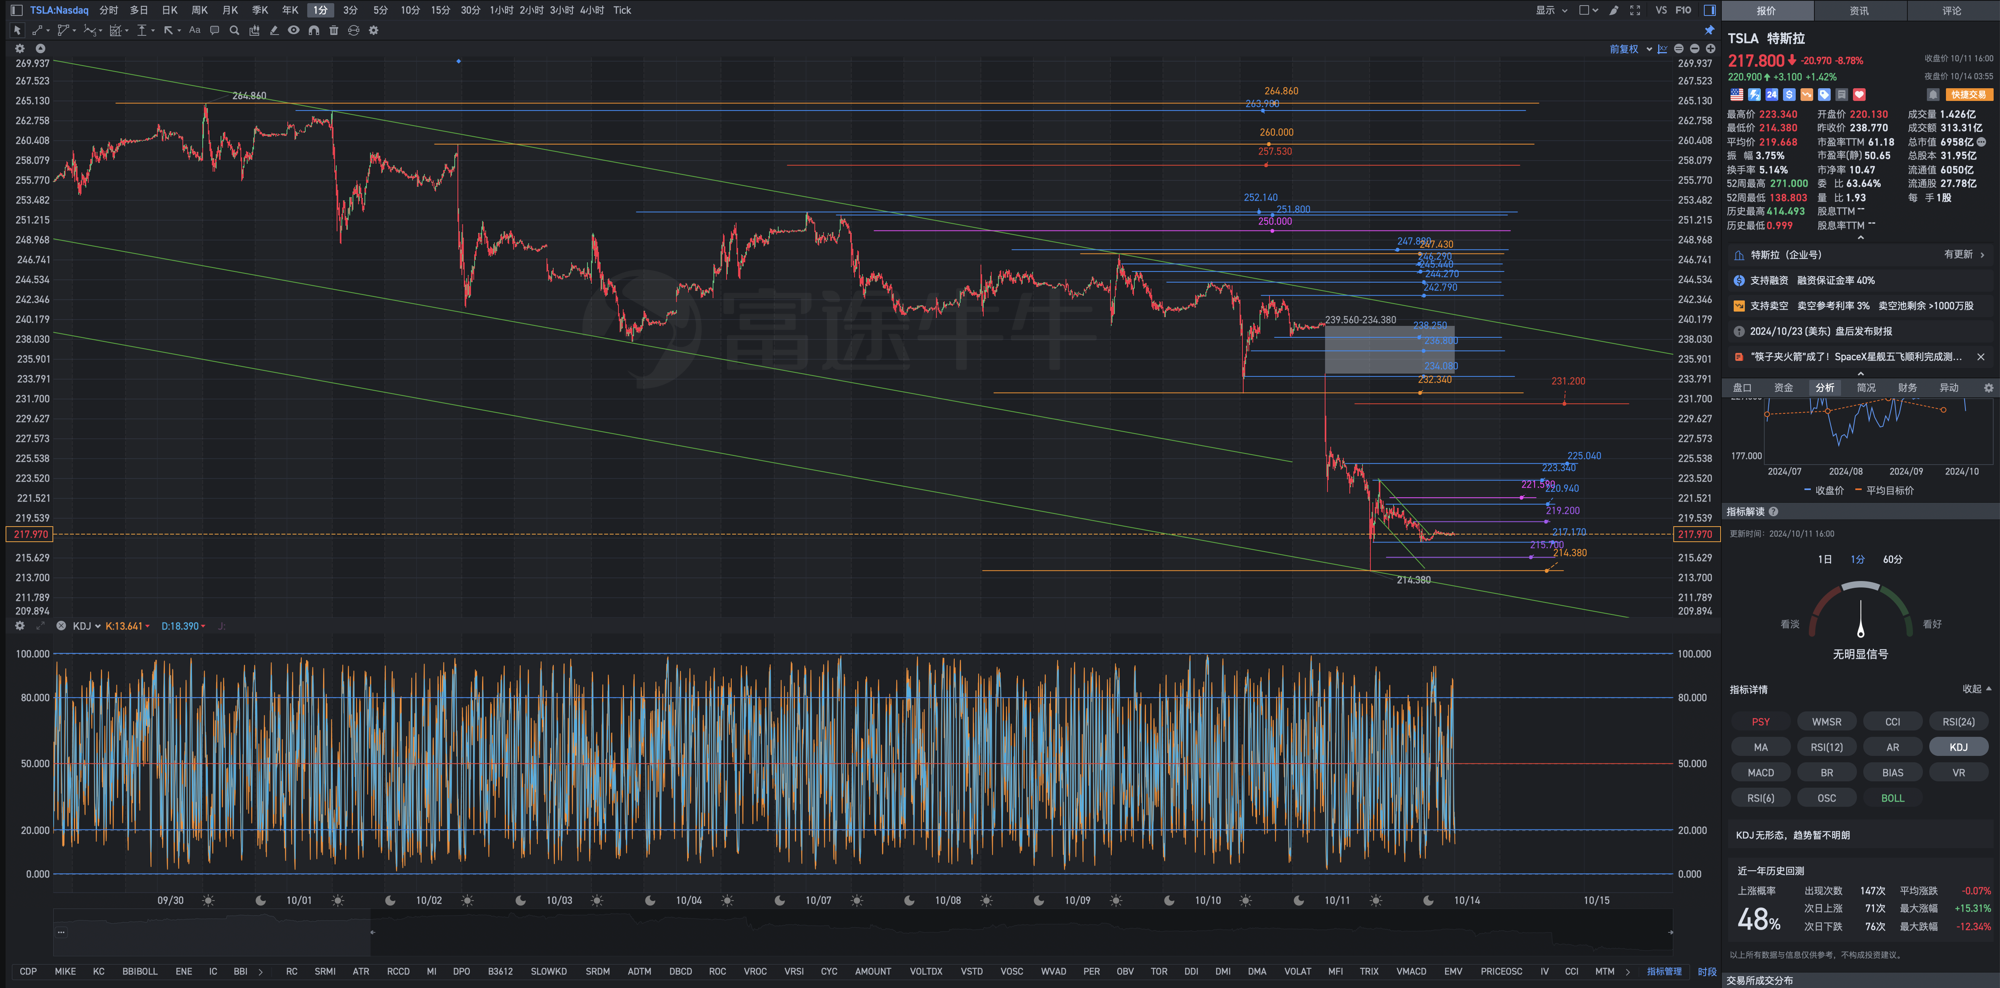The image size is (2000, 988).
Task: Click the red heart favorite icon
Action: [x=1859, y=95]
